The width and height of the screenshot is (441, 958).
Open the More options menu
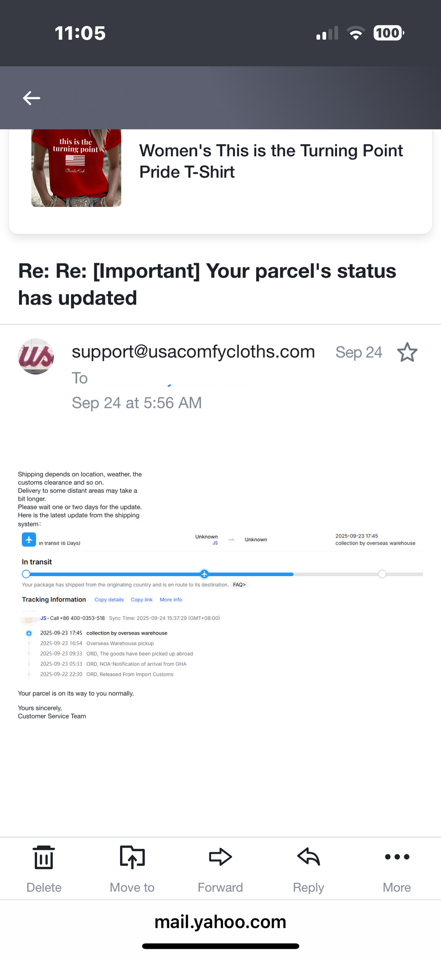[397, 857]
